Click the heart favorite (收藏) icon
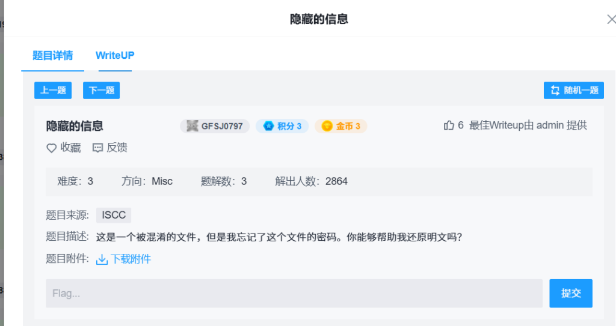This screenshot has width=616, height=326. coord(52,148)
